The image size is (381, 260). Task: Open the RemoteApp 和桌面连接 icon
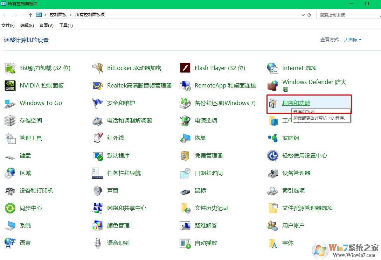pyautogui.click(x=185, y=86)
